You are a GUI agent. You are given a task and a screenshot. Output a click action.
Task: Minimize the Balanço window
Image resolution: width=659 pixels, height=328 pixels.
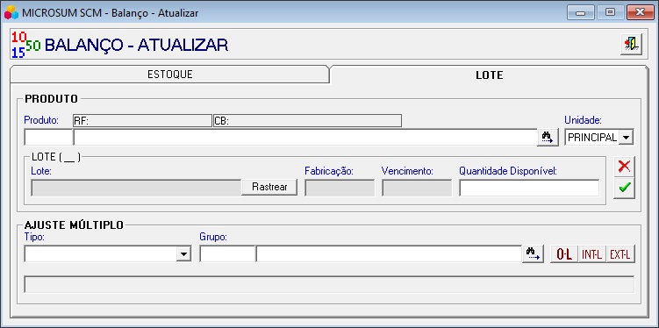[x=581, y=12]
